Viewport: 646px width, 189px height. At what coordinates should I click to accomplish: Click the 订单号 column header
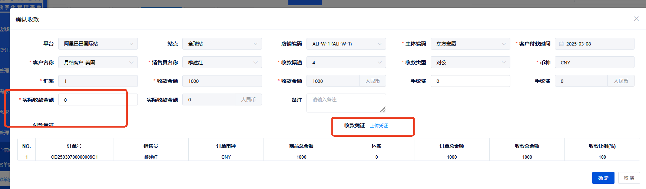(x=74, y=146)
